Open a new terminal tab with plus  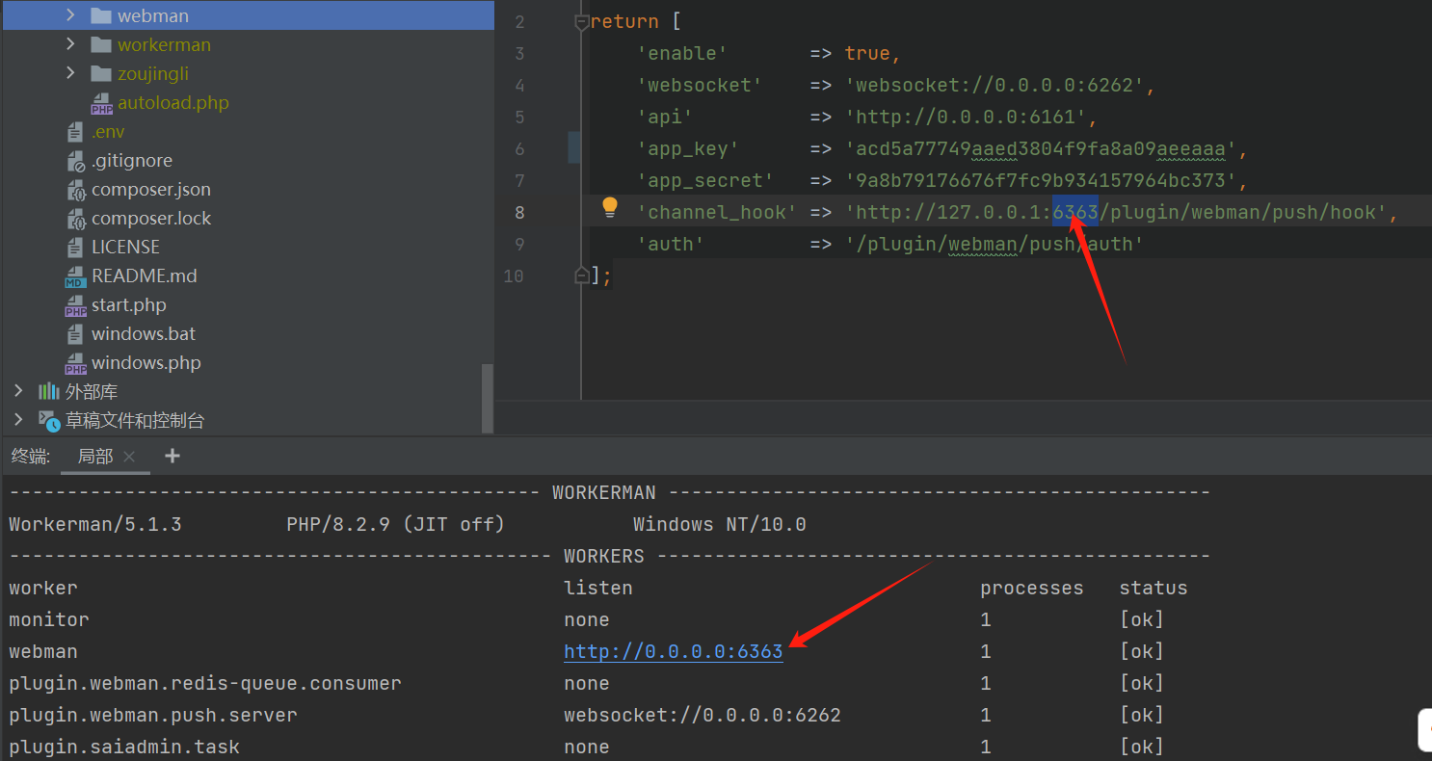tap(172, 456)
